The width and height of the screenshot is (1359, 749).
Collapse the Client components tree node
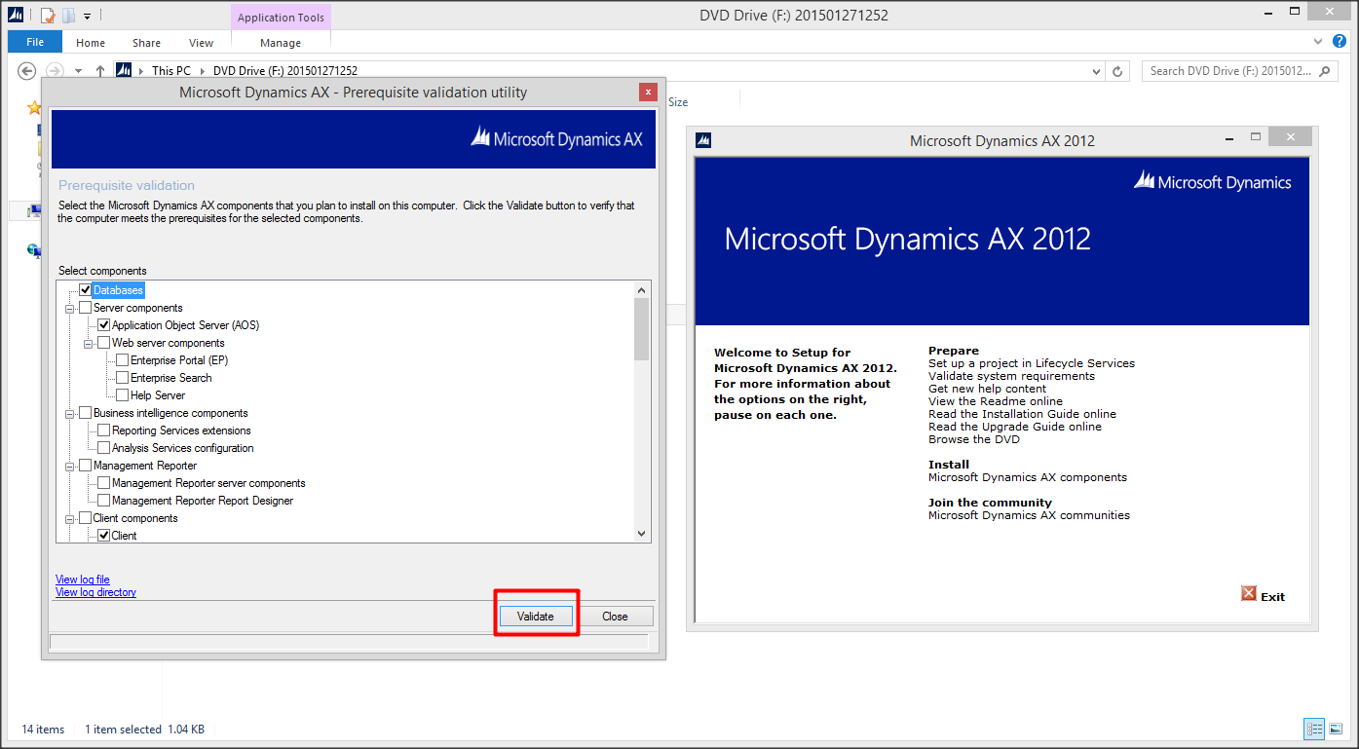[70, 519]
